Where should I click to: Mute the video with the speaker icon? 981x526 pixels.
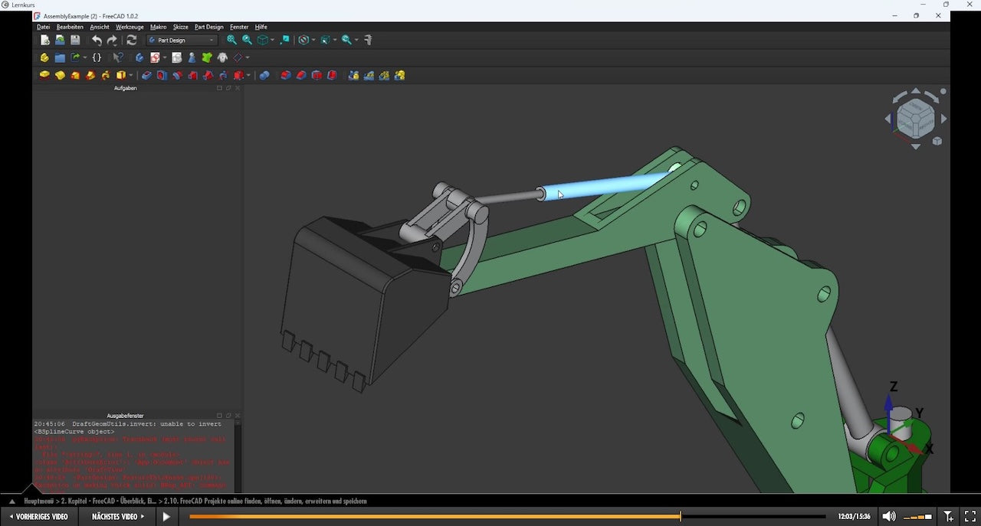click(x=888, y=516)
